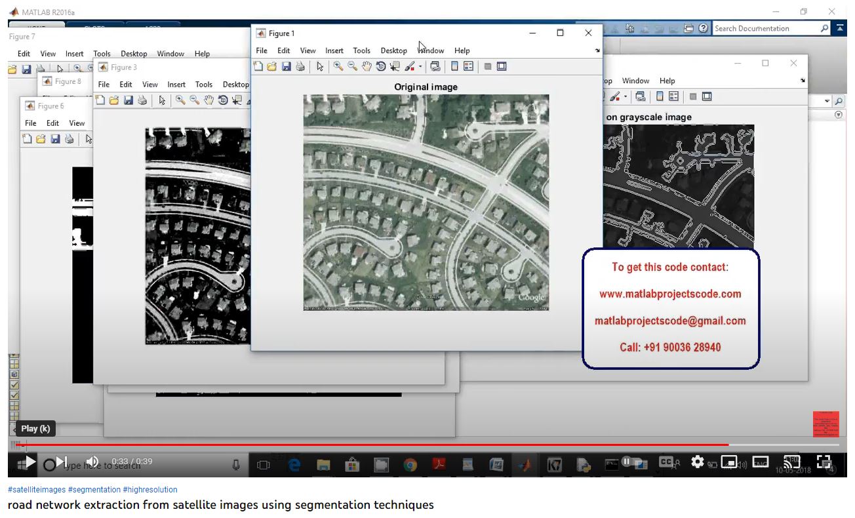855x518 pixels.
Task: Click Print Figure icon in Figure 1 toolbar
Action: [x=300, y=66]
